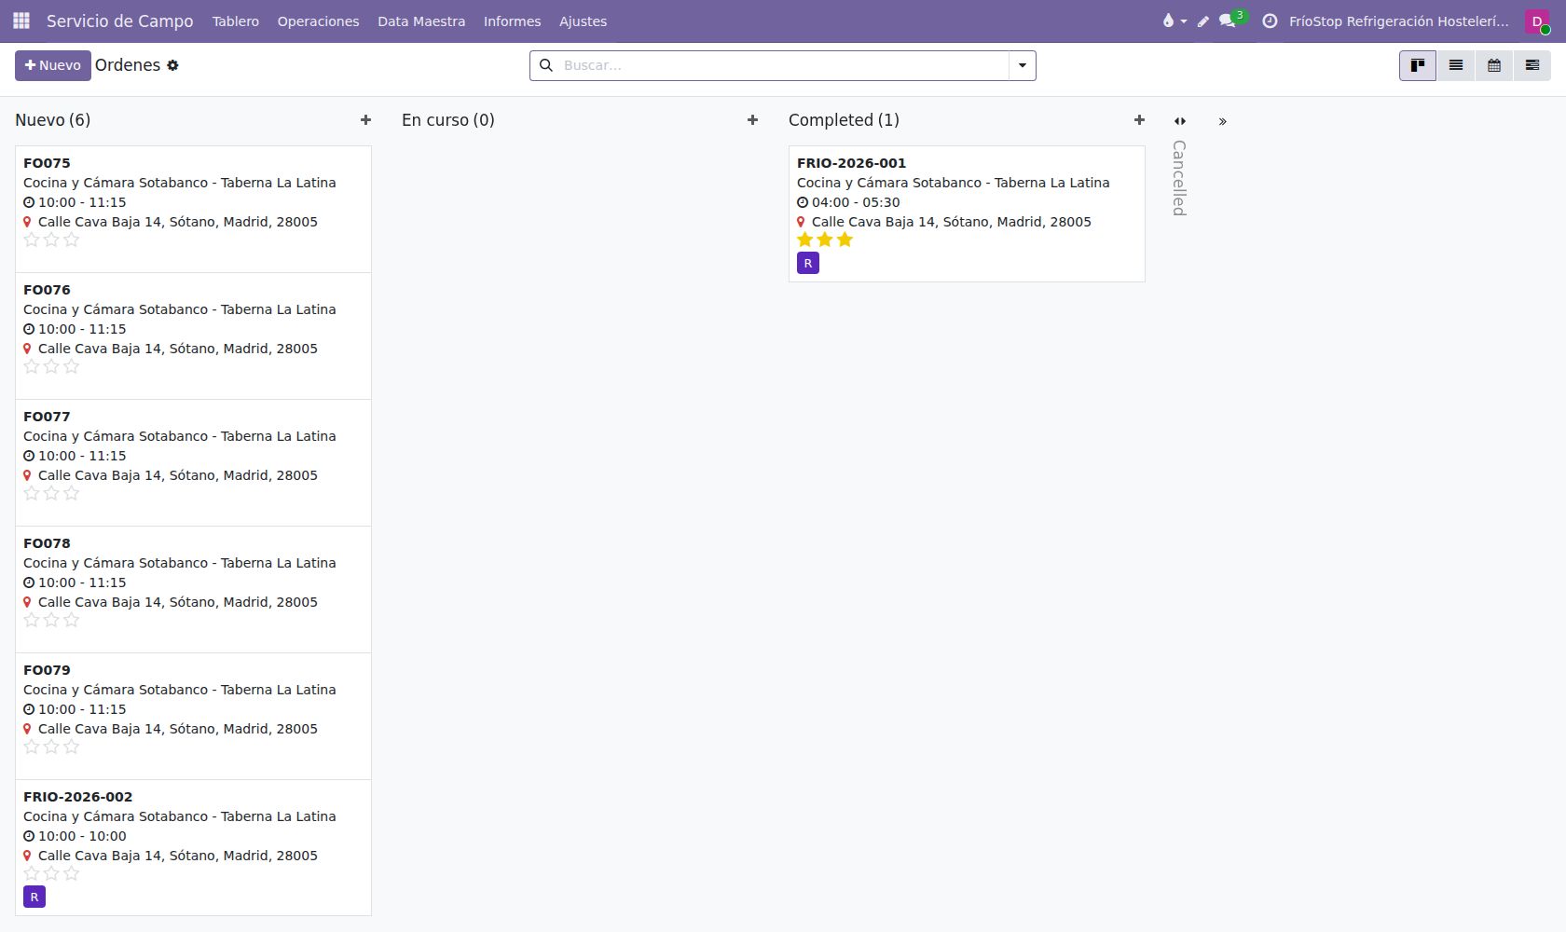1566x932 pixels.
Task: Open order card FRIO-2026-002
Action: click(193, 847)
